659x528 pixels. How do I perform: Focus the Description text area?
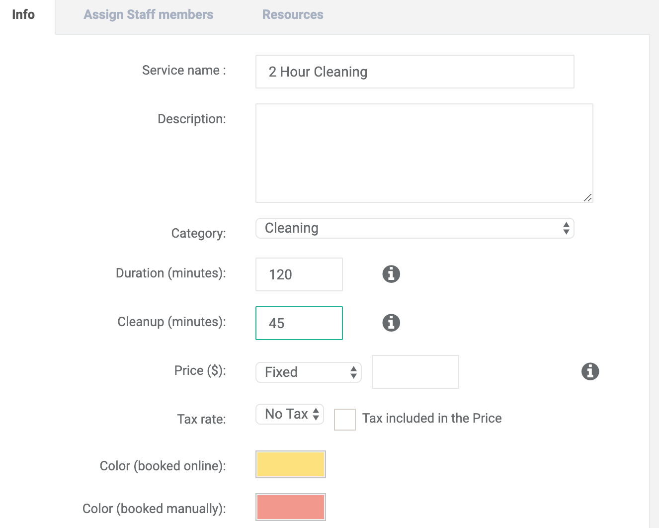pyautogui.click(x=424, y=153)
